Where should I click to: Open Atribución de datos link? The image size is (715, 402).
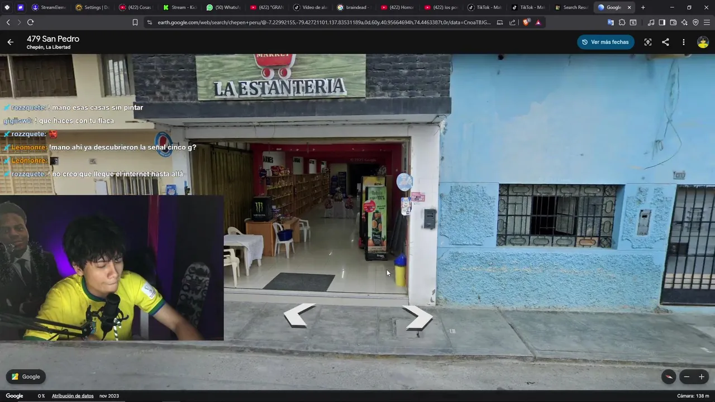point(73,396)
